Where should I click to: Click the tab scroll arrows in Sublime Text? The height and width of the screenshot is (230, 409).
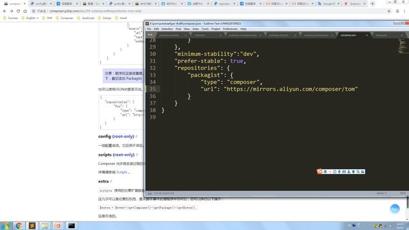click(150, 34)
